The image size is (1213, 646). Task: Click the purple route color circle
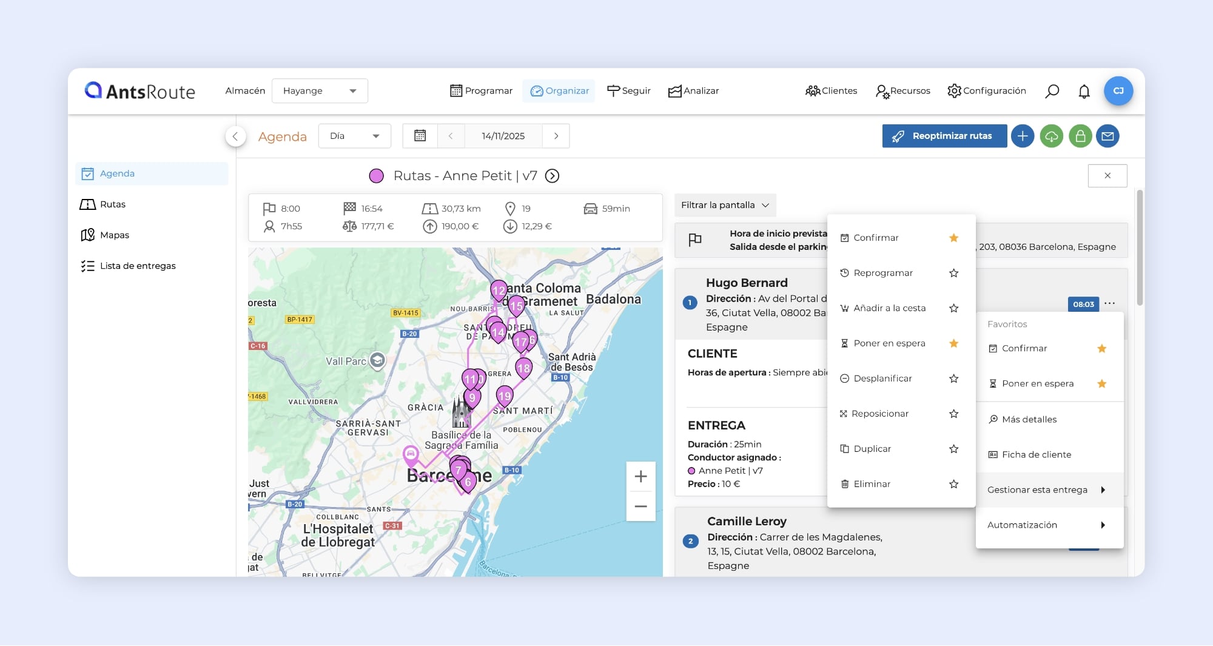coord(377,176)
